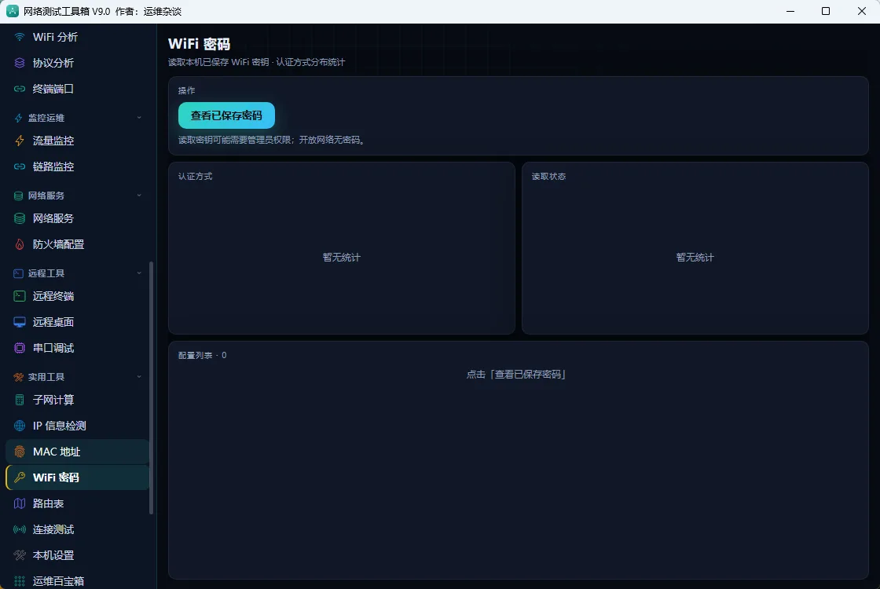Click the 子网计算 calculator icon
The width and height of the screenshot is (880, 589).
(20, 400)
